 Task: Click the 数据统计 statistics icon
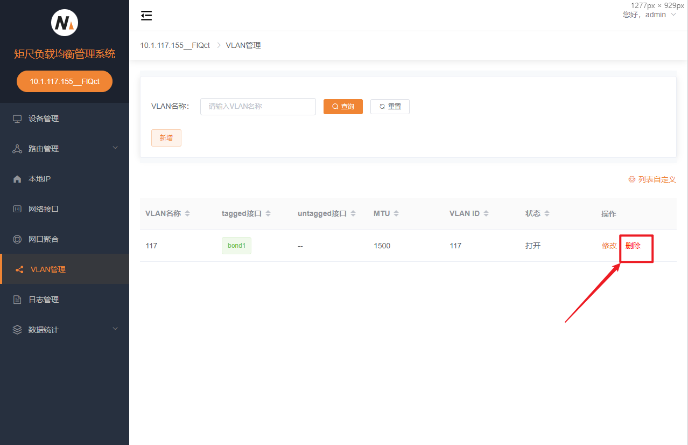tap(17, 329)
